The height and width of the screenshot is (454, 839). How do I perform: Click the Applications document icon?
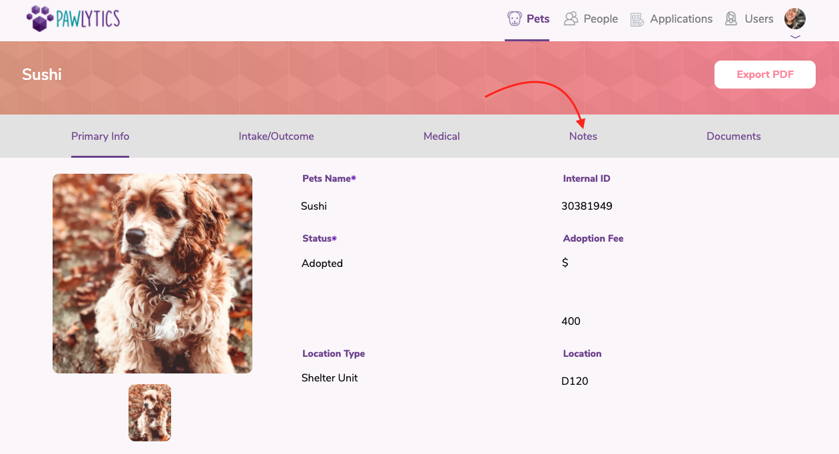[637, 19]
